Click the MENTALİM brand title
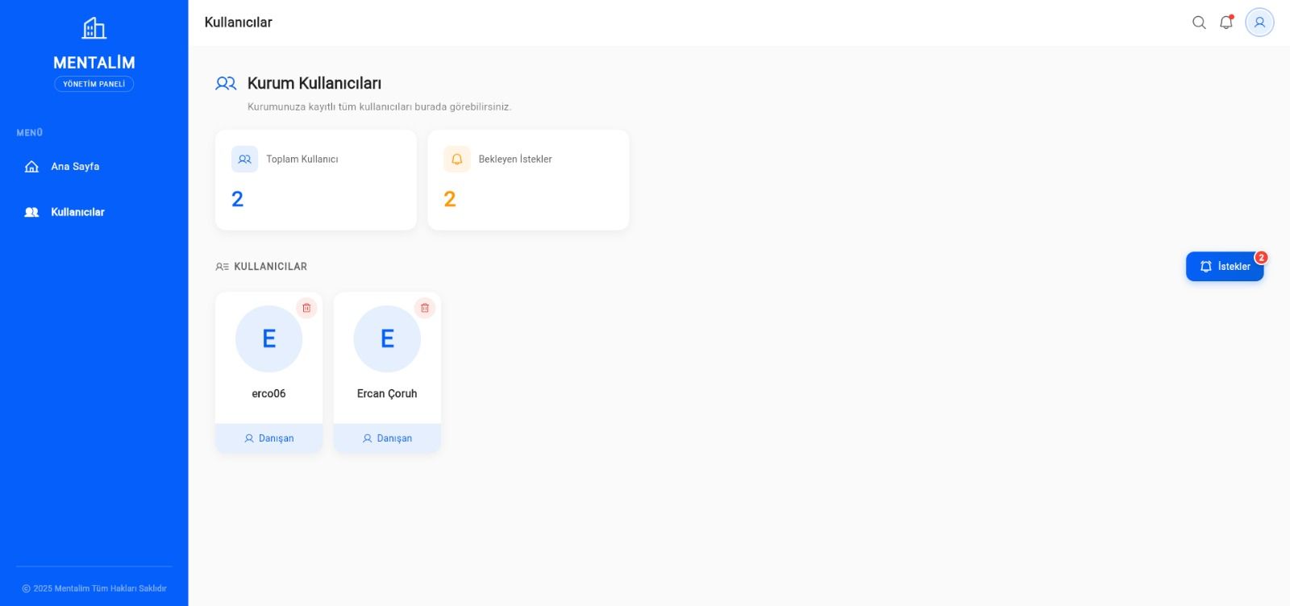 coord(94,63)
